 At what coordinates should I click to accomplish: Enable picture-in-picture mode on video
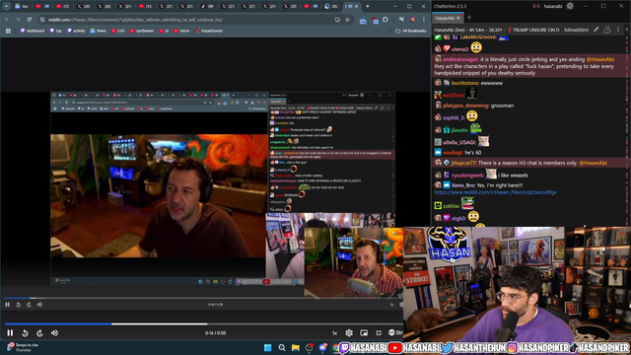[364, 333]
